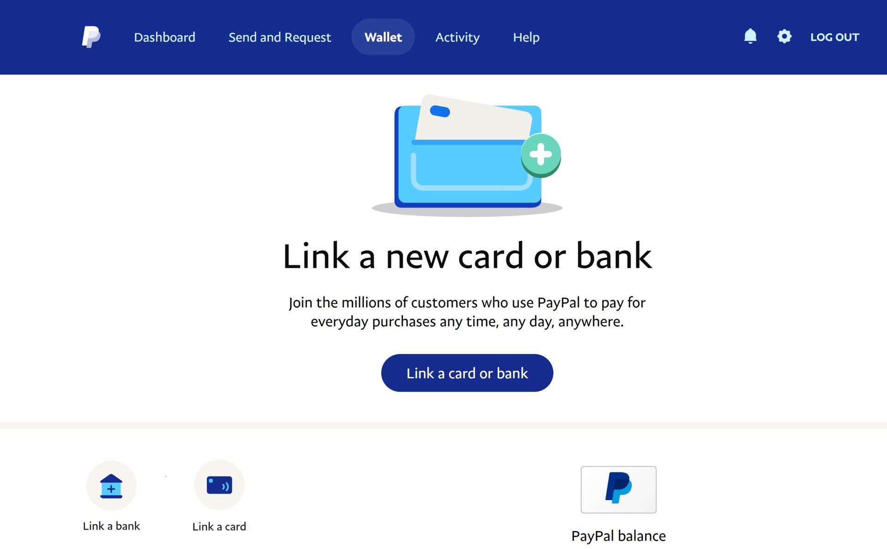The width and height of the screenshot is (887, 549).
Task: Click the PayPal logo in top navigation
Action: tap(91, 37)
